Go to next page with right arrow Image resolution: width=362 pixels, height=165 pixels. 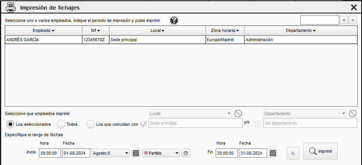pos(353,20)
